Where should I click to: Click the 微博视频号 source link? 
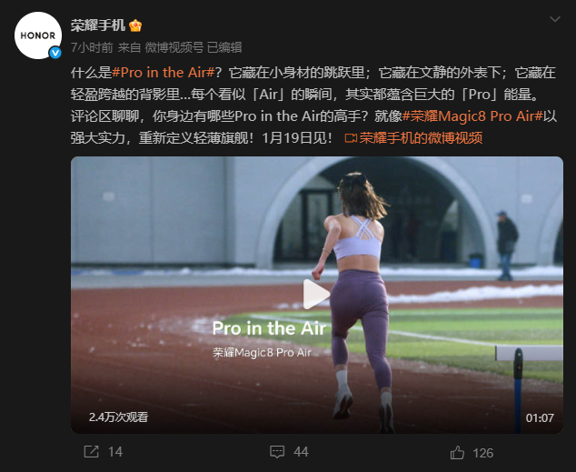pyautogui.click(x=174, y=47)
